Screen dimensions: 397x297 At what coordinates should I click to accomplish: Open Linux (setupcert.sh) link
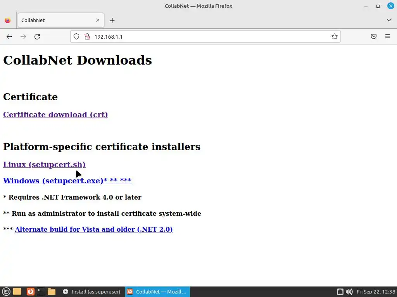[x=44, y=165]
